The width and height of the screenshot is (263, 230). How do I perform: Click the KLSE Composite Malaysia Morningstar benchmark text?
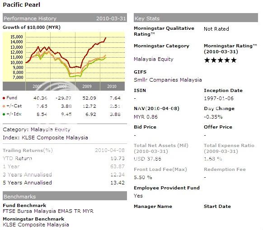point(36,225)
